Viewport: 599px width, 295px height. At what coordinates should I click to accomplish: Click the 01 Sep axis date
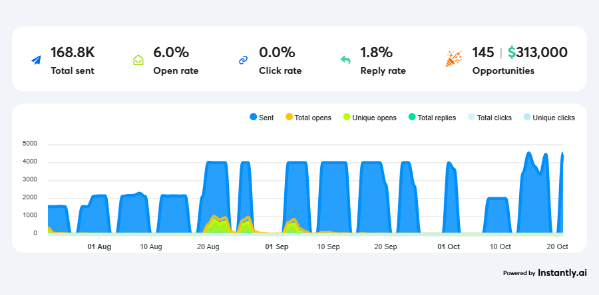(x=277, y=247)
